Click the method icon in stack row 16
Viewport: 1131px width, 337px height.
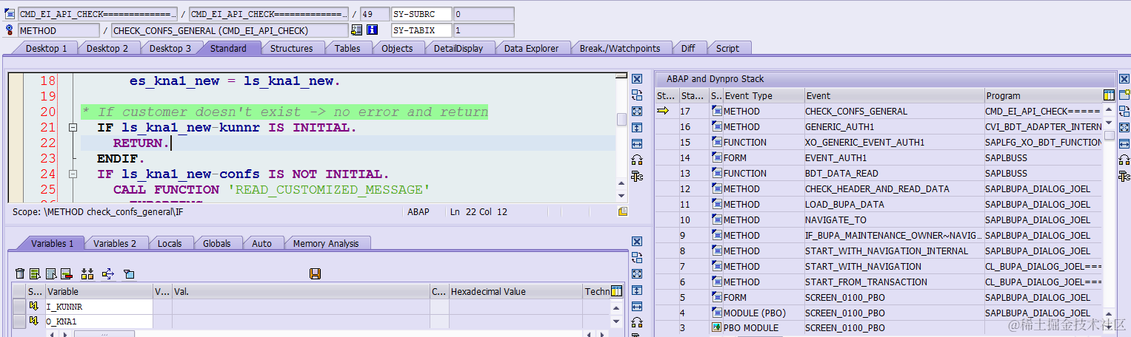tap(716, 127)
